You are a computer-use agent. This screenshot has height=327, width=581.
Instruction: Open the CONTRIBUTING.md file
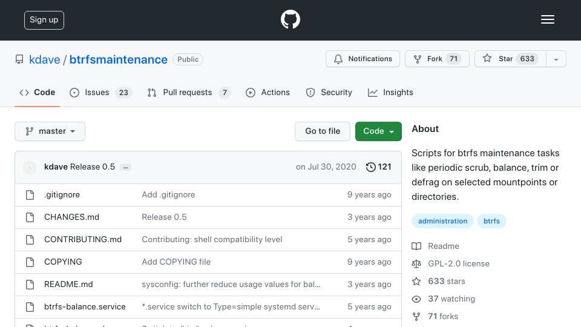click(83, 240)
